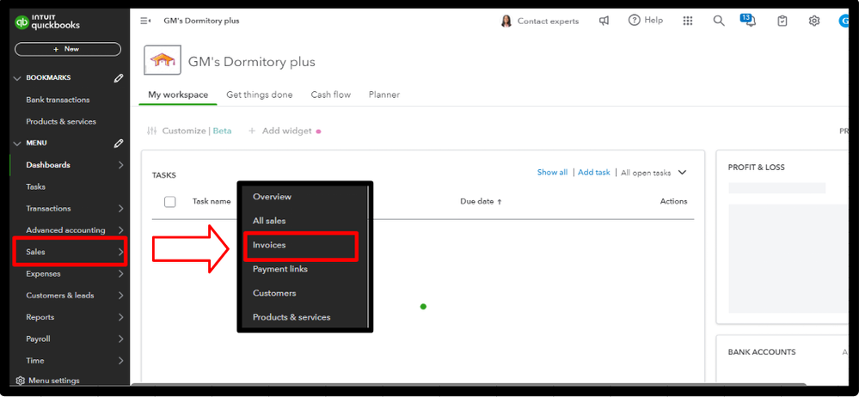Screen dimensions: 859x397
Task: Switch to the Planner tab
Action: [384, 95]
